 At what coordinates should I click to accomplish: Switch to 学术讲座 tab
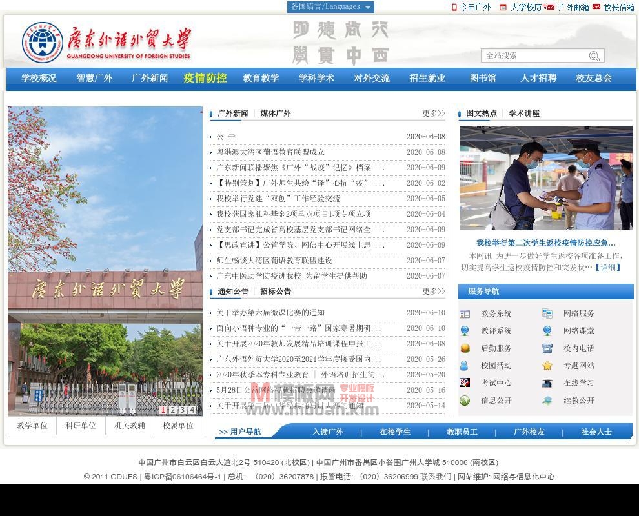[x=524, y=114]
